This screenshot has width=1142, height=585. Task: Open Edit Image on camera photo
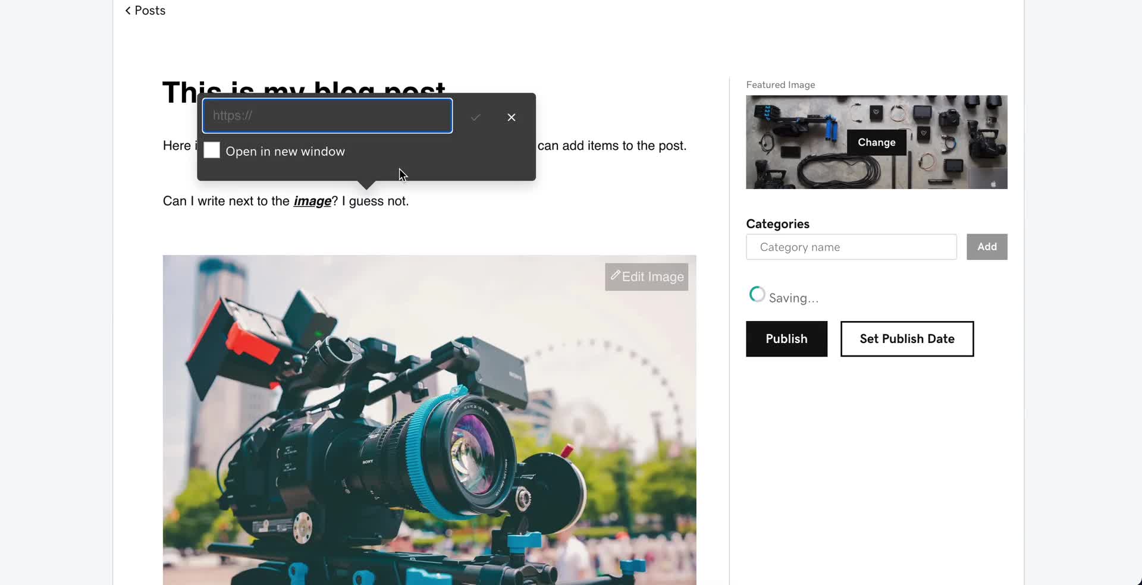point(647,277)
